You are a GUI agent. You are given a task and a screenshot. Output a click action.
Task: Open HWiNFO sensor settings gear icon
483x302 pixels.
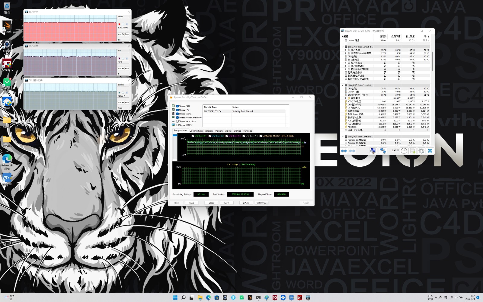coord(421,151)
